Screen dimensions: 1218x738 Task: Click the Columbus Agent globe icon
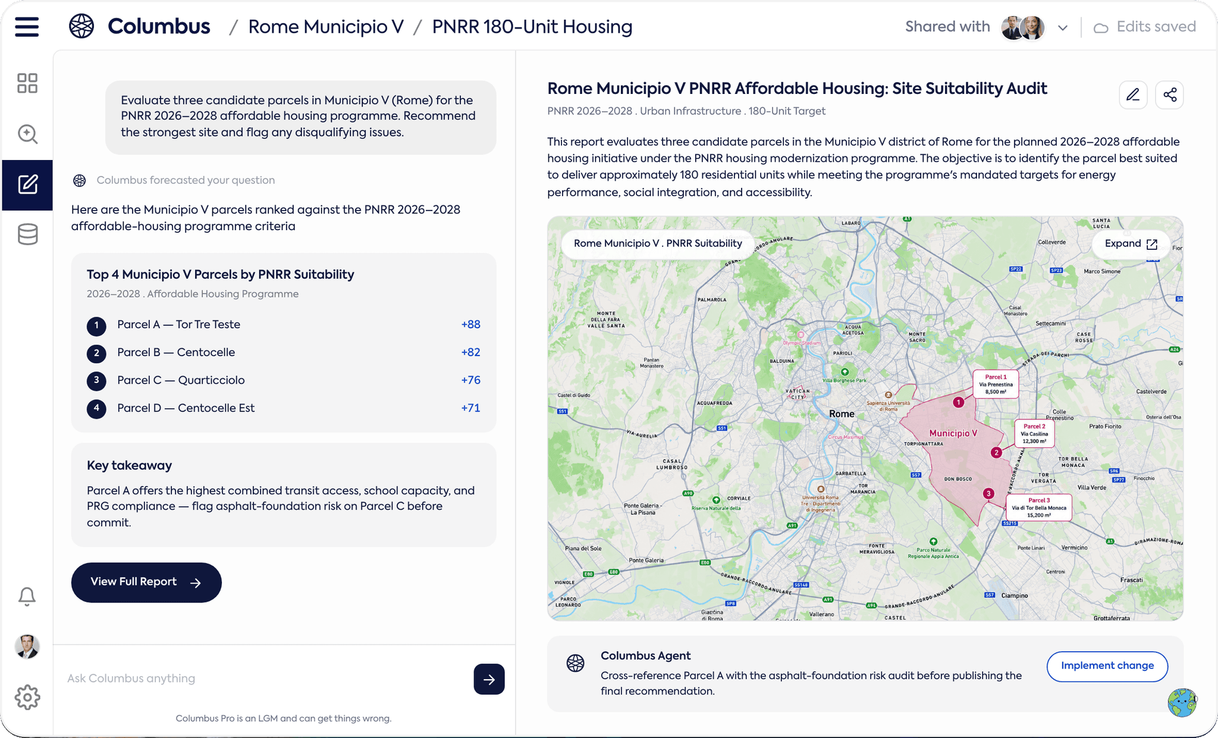coord(575,663)
